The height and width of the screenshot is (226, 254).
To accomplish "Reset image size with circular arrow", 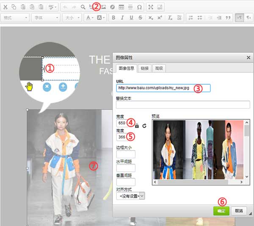I will click(144, 126).
